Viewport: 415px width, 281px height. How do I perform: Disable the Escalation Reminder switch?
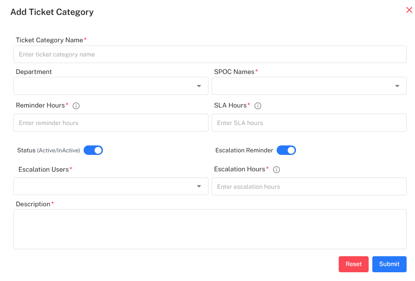[x=286, y=150]
